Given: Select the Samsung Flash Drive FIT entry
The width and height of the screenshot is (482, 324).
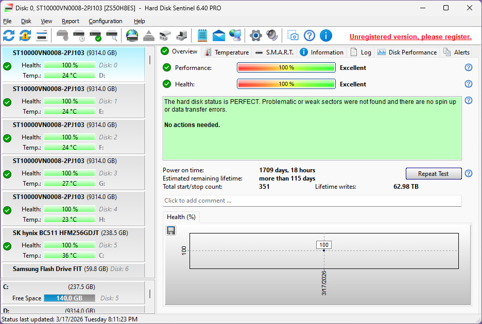Looking at the screenshot, I should point(74,269).
